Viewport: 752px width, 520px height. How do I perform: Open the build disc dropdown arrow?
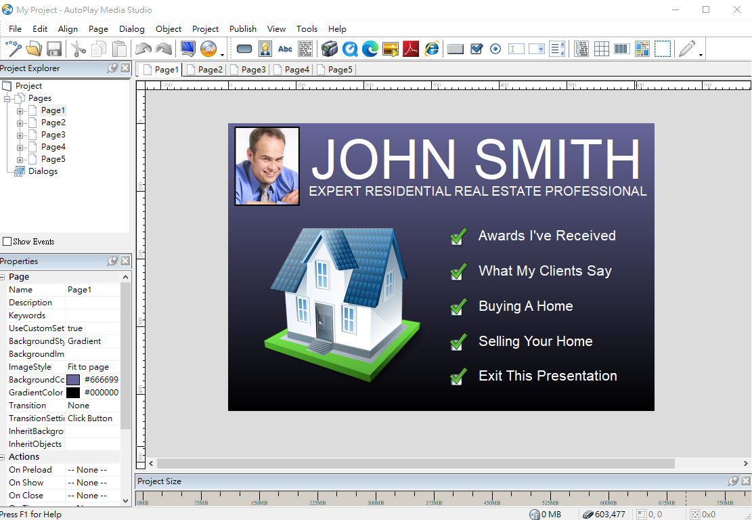point(222,54)
